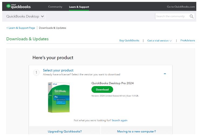Expand the Get a trial version menu

pyautogui.click(x=159, y=41)
